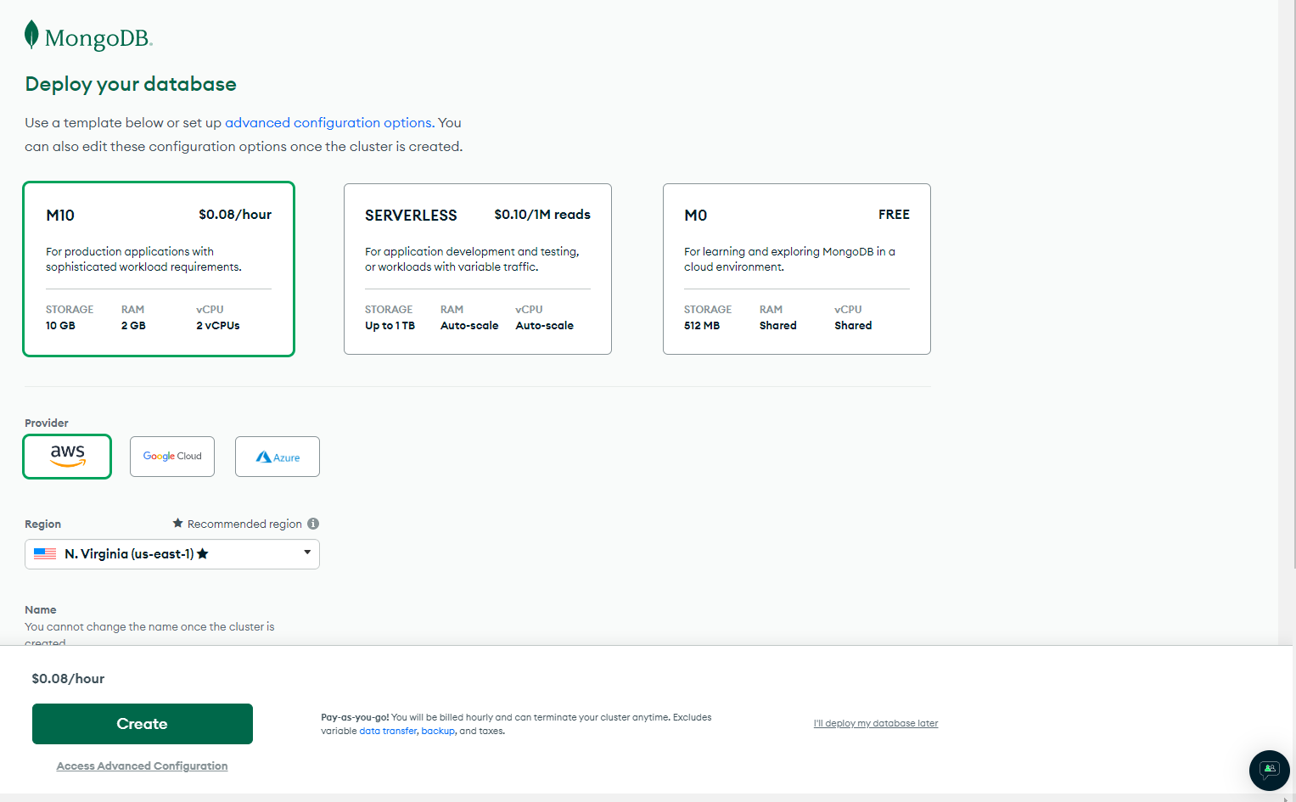
Task: Click the Provider section label
Action: click(47, 423)
